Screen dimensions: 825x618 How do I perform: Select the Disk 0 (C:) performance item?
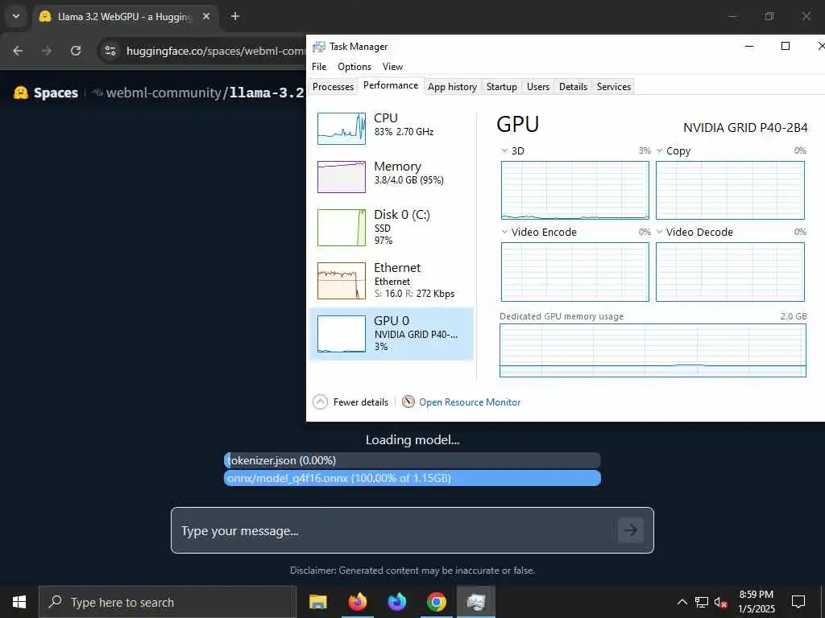pyautogui.click(x=392, y=227)
